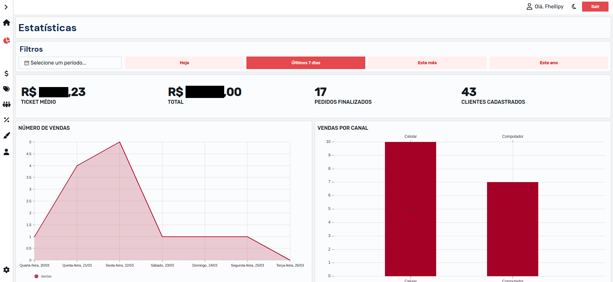This screenshot has height=282, width=613.
Task: Open the customers group icon
Action: (6, 104)
